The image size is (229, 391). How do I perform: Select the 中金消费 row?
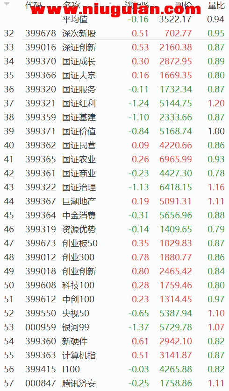click(114, 215)
